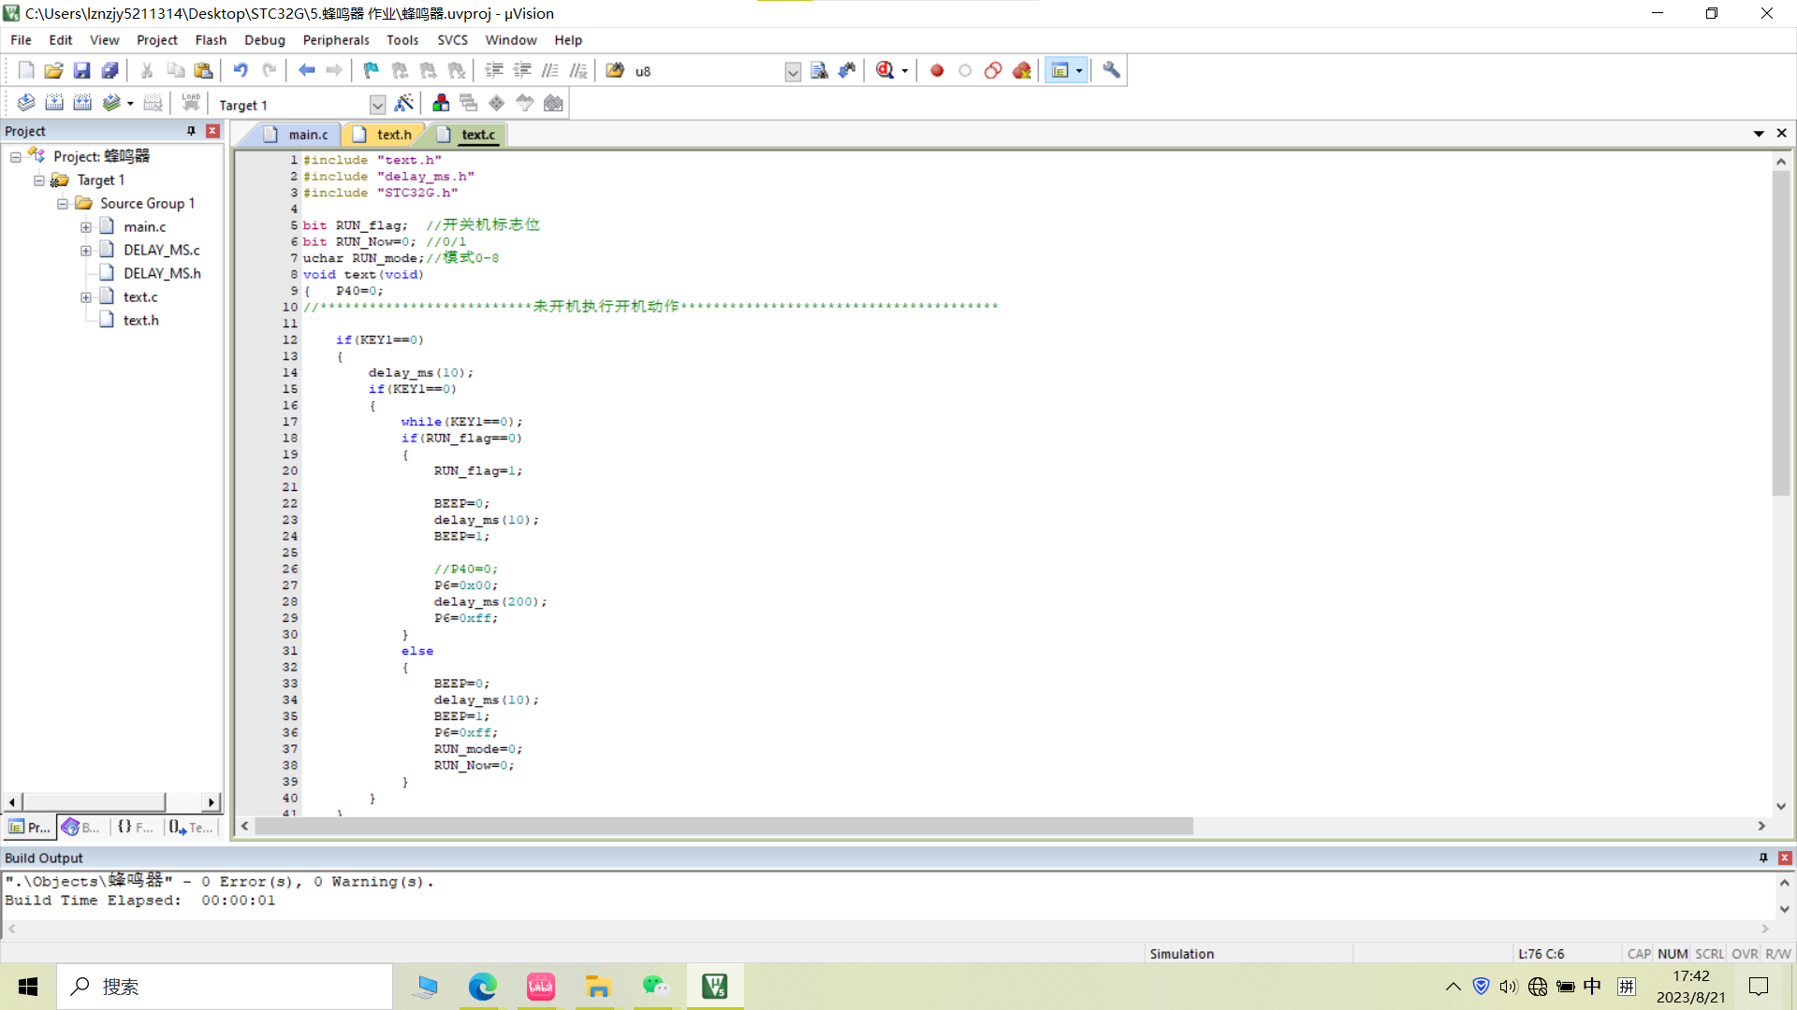Open Microsoft Edge from the taskbar
This screenshot has width=1797, height=1010.
tap(483, 987)
